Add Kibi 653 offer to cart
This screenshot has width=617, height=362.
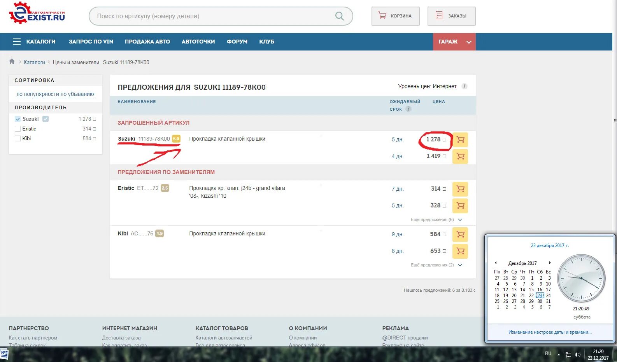click(x=460, y=251)
